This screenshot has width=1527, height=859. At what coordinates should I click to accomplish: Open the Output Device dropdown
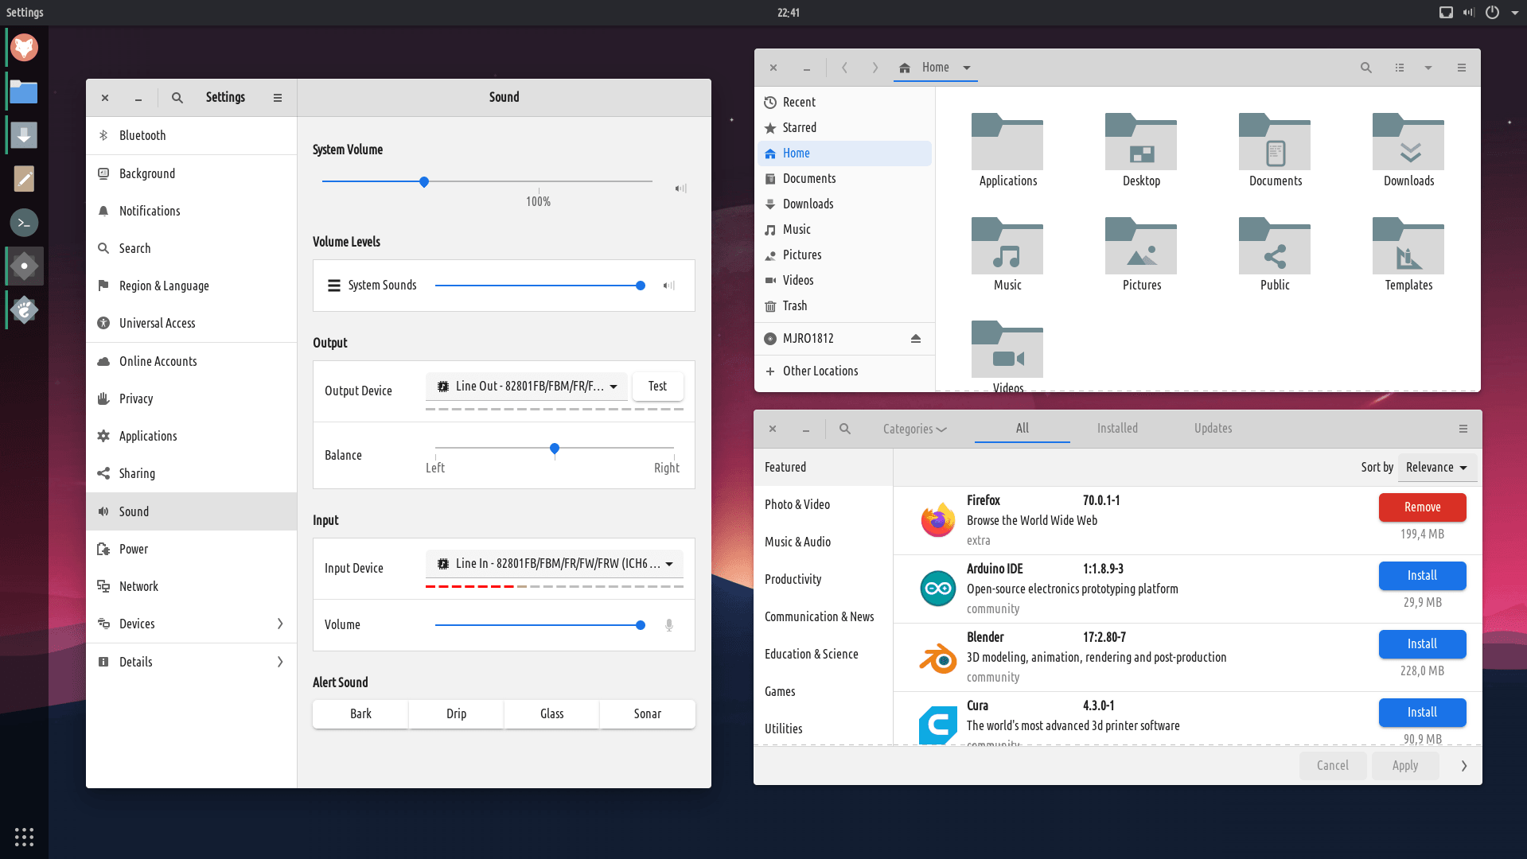[x=526, y=387]
